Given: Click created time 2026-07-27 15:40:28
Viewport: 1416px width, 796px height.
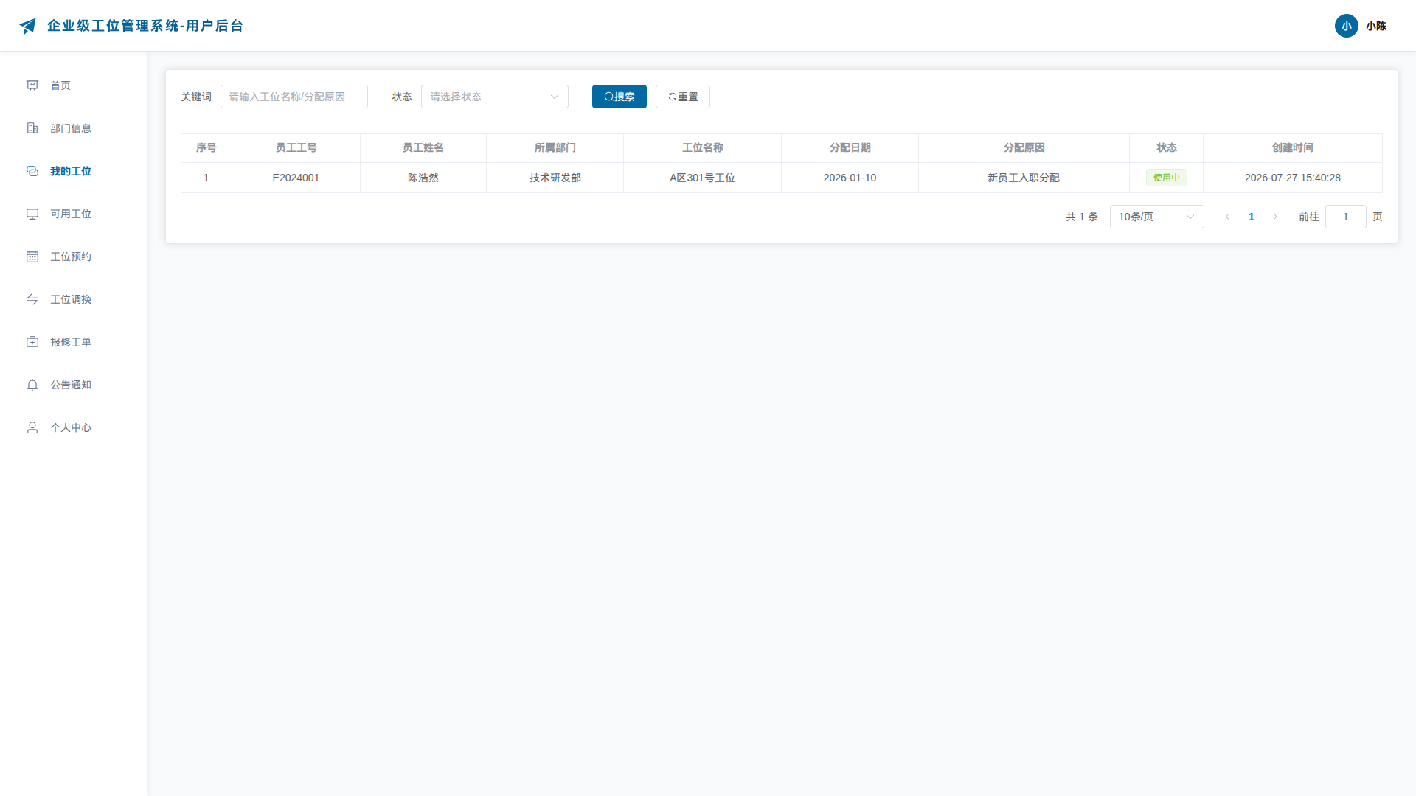Looking at the screenshot, I should pyautogui.click(x=1292, y=178).
